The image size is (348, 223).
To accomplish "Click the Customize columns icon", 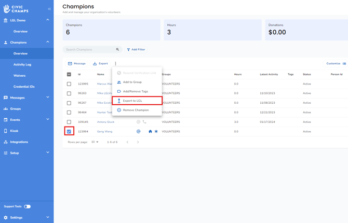I will (344, 64).
